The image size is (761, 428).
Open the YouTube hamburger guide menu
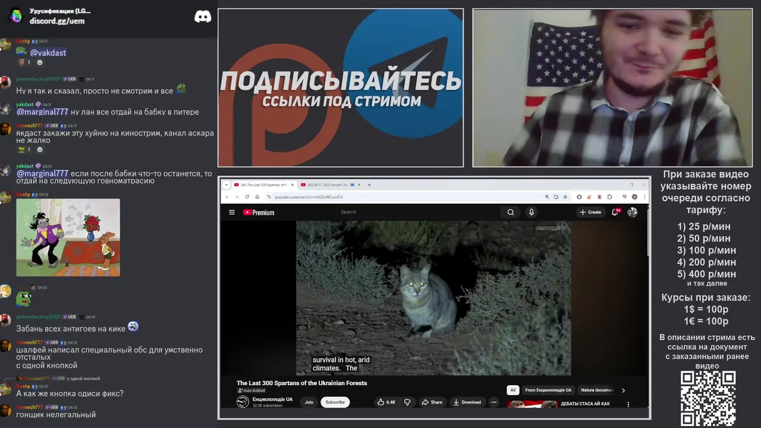[232, 212]
